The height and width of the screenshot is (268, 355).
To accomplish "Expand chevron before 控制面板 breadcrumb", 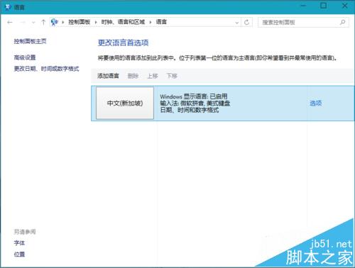I will click(63, 22).
